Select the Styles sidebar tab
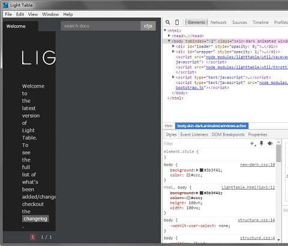The image size is (288, 246). (171, 134)
